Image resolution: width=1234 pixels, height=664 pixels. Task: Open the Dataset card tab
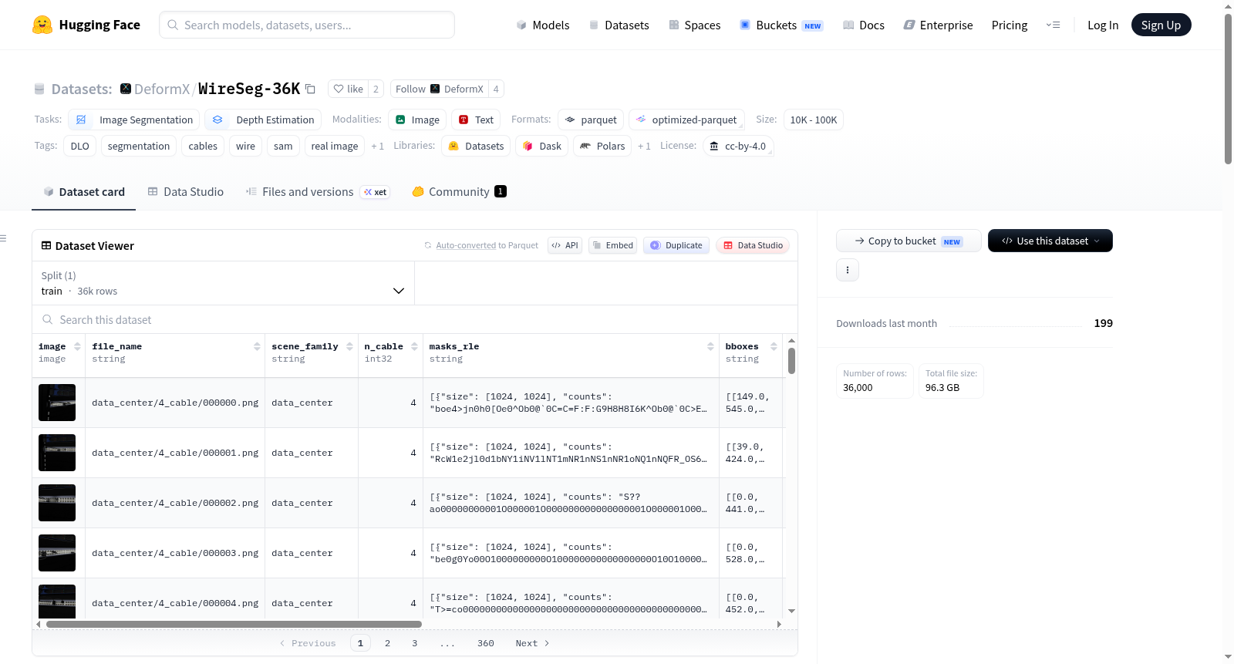(84, 192)
